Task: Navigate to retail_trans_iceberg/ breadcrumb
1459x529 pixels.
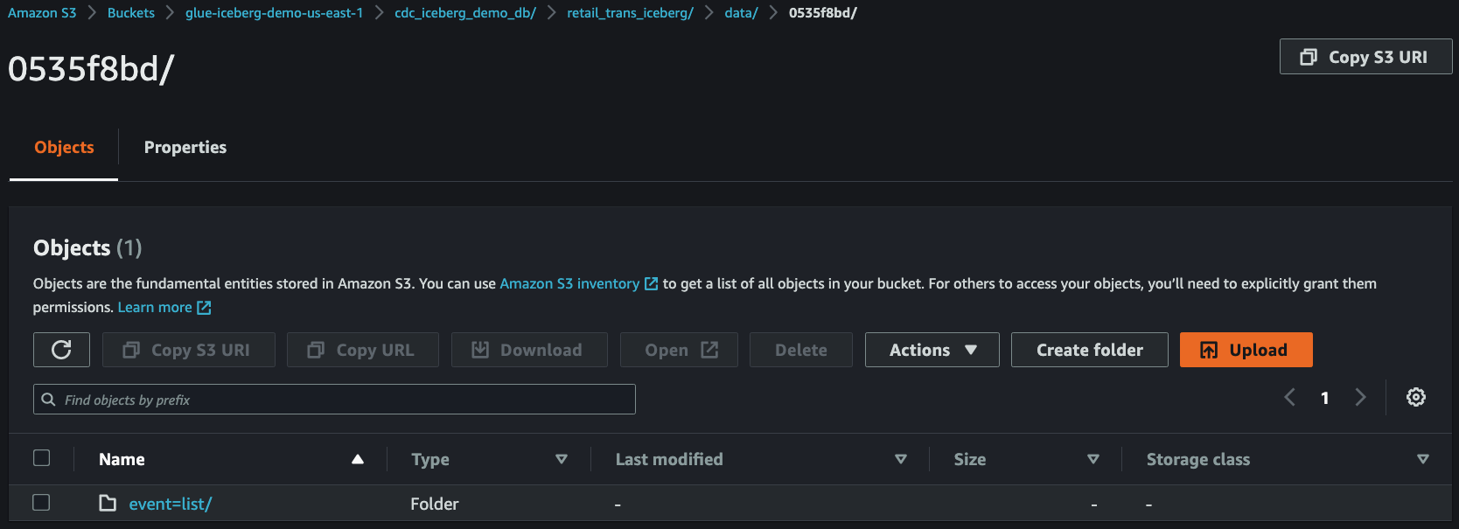Action: coord(630,13)
